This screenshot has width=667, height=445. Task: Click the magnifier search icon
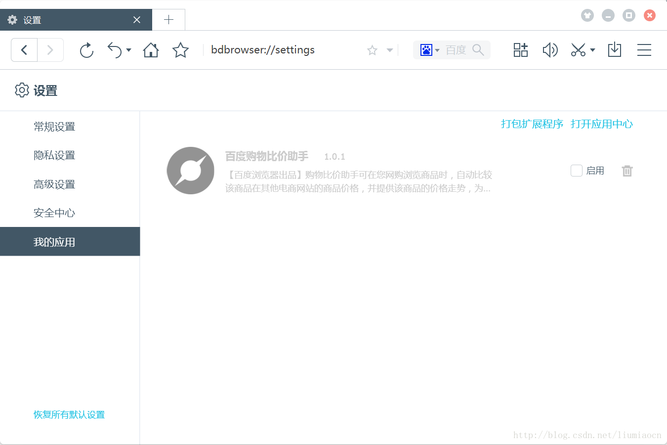click(x=478, y=50)
